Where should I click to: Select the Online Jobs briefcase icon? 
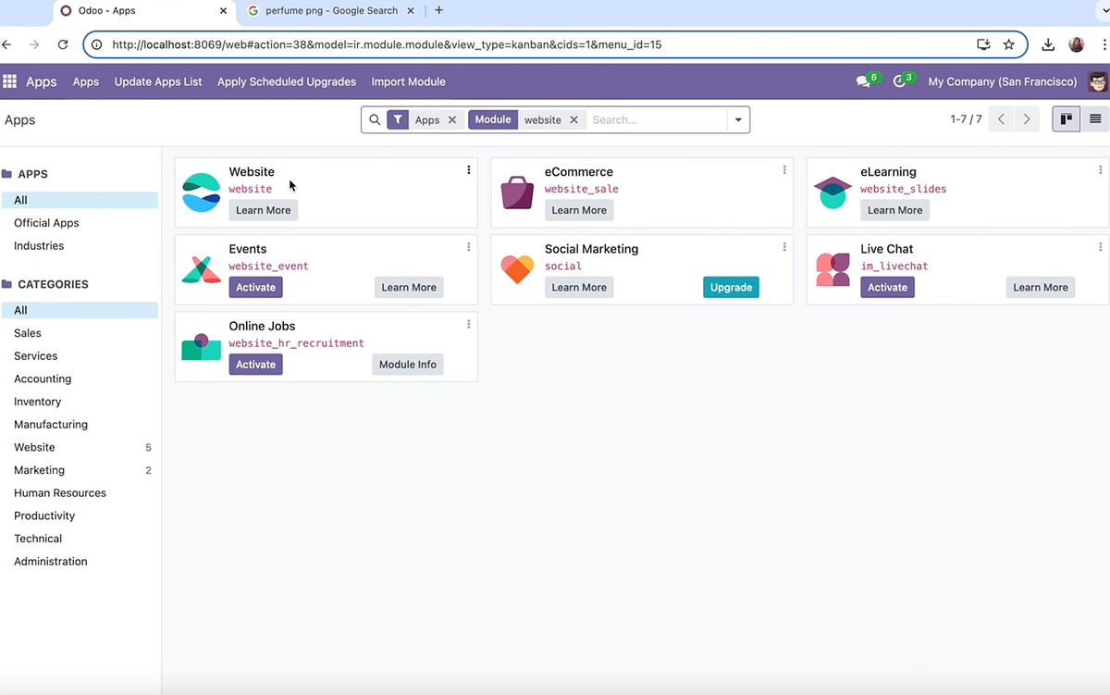[x=201, y=346]
